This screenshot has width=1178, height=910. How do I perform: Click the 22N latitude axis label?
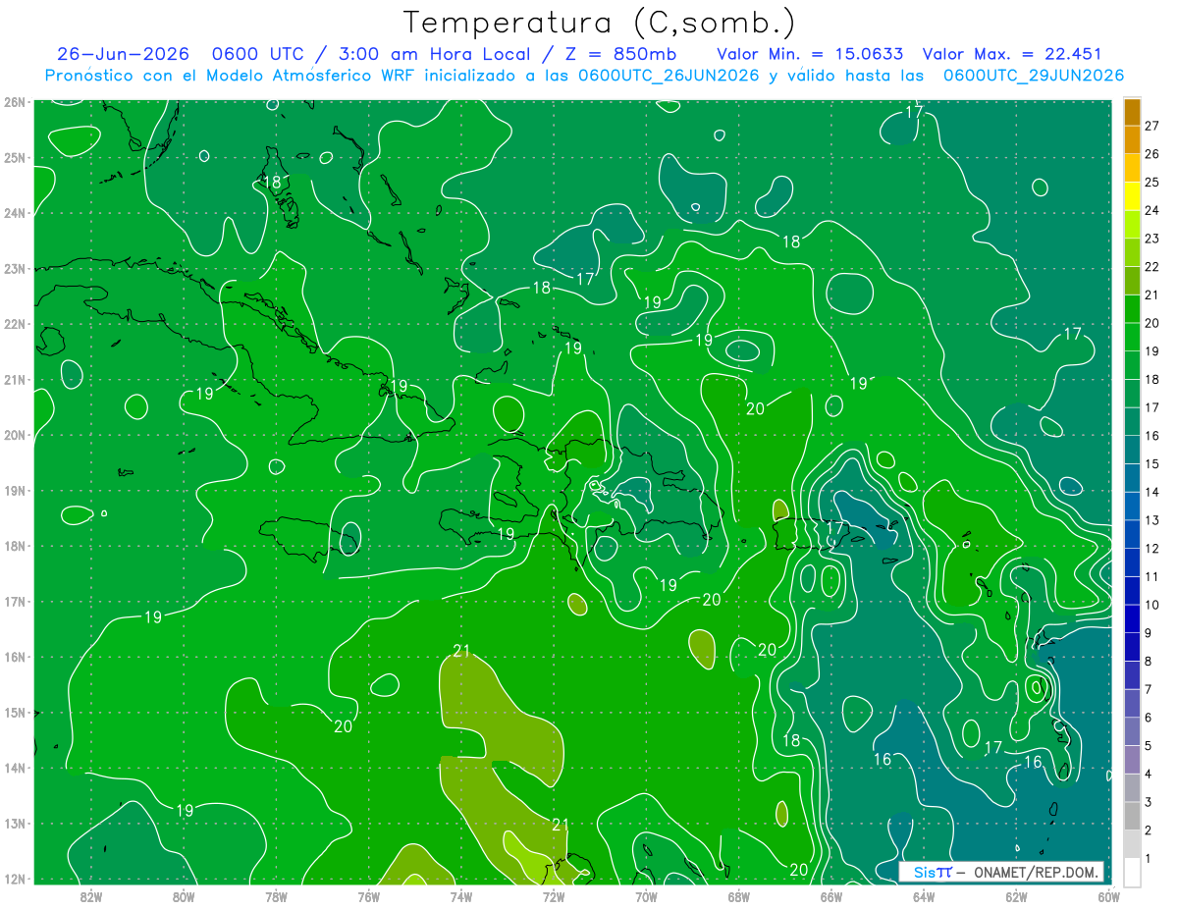coord(14,324)
